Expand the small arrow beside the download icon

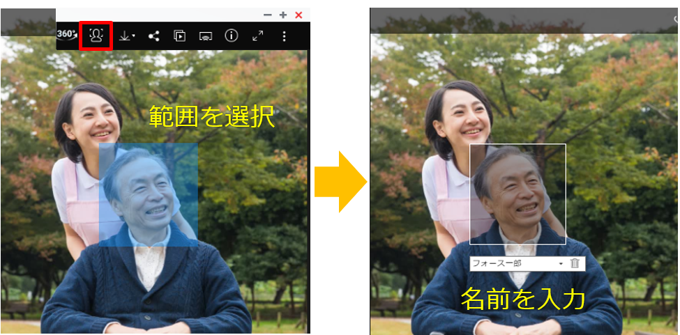134,36
